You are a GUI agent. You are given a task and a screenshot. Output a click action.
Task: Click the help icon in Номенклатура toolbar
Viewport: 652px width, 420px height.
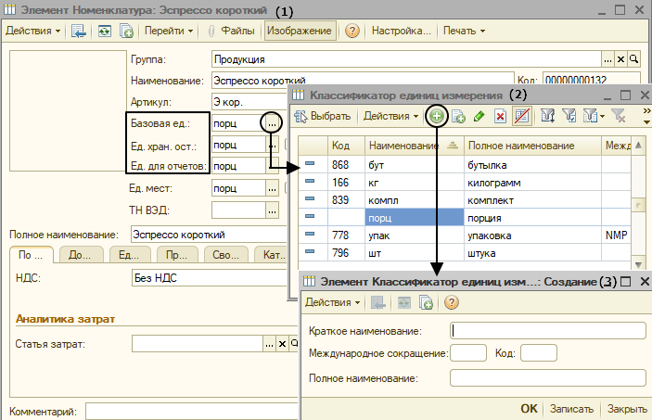pyautogui.click(x=352, y=31)
